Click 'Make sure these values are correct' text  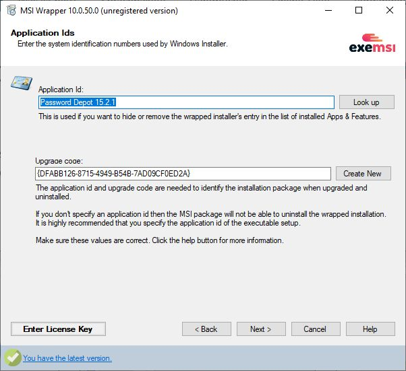[160, 240]
